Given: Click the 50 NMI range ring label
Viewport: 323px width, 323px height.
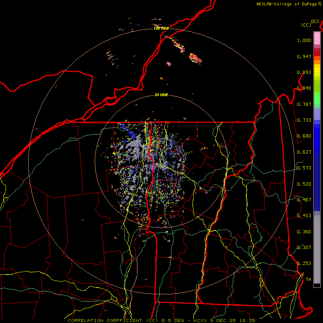Looking at the screenshot, I should (x=161, y=95).
